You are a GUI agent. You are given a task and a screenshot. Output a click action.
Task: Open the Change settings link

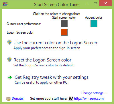[94, 93]
